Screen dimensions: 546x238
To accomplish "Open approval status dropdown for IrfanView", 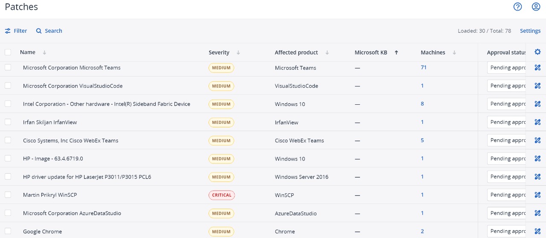I will pyautogui.click(x=506, y=122).
